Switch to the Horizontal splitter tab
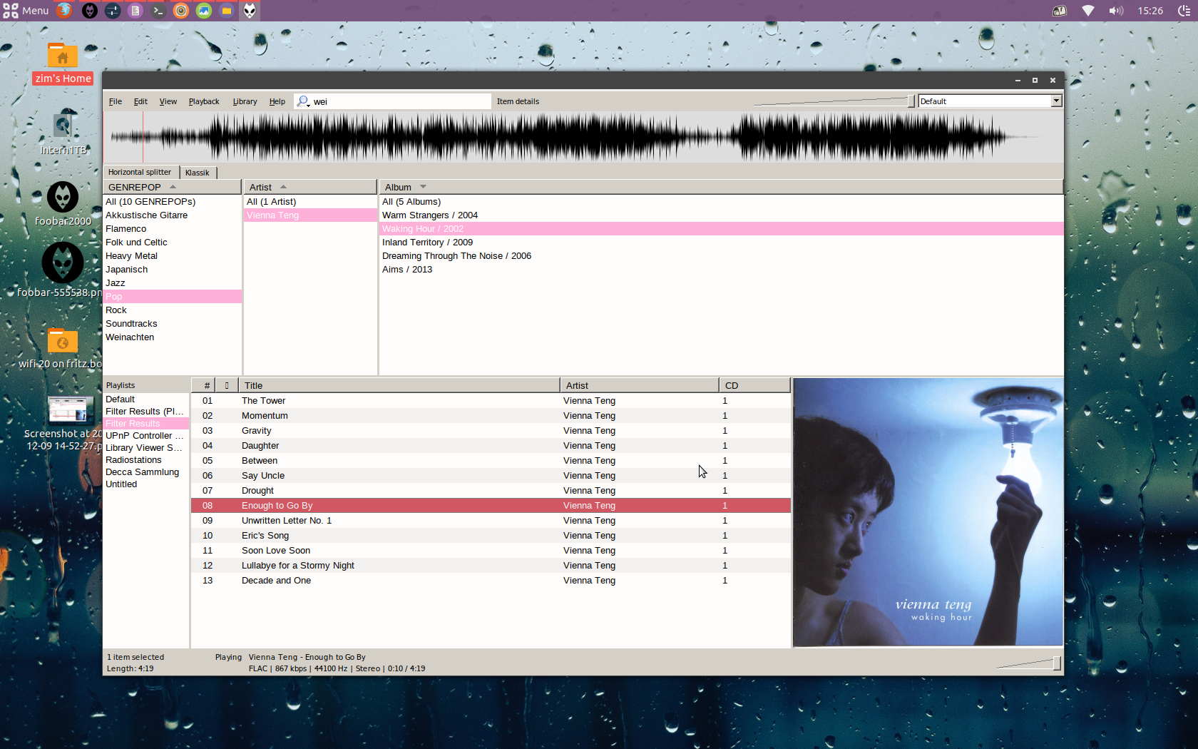Screen dimensions: 1198x749 coord(140,172)
